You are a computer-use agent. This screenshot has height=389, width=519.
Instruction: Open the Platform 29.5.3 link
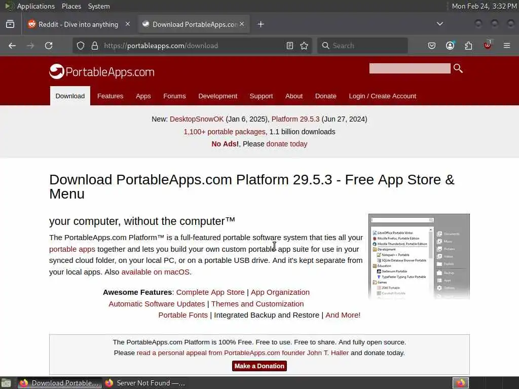[x=295, y=119]
